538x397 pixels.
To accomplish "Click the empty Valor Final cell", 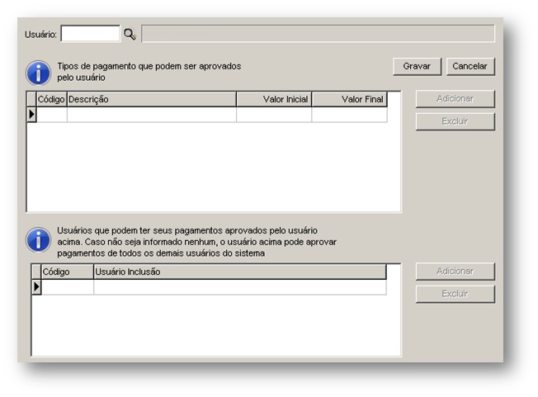I will pyautogui.click(x=350, y=115).
